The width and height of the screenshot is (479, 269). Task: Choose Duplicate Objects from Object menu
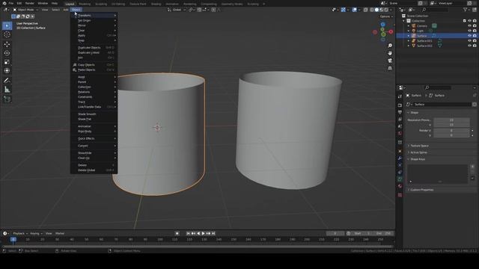point(94,48)
